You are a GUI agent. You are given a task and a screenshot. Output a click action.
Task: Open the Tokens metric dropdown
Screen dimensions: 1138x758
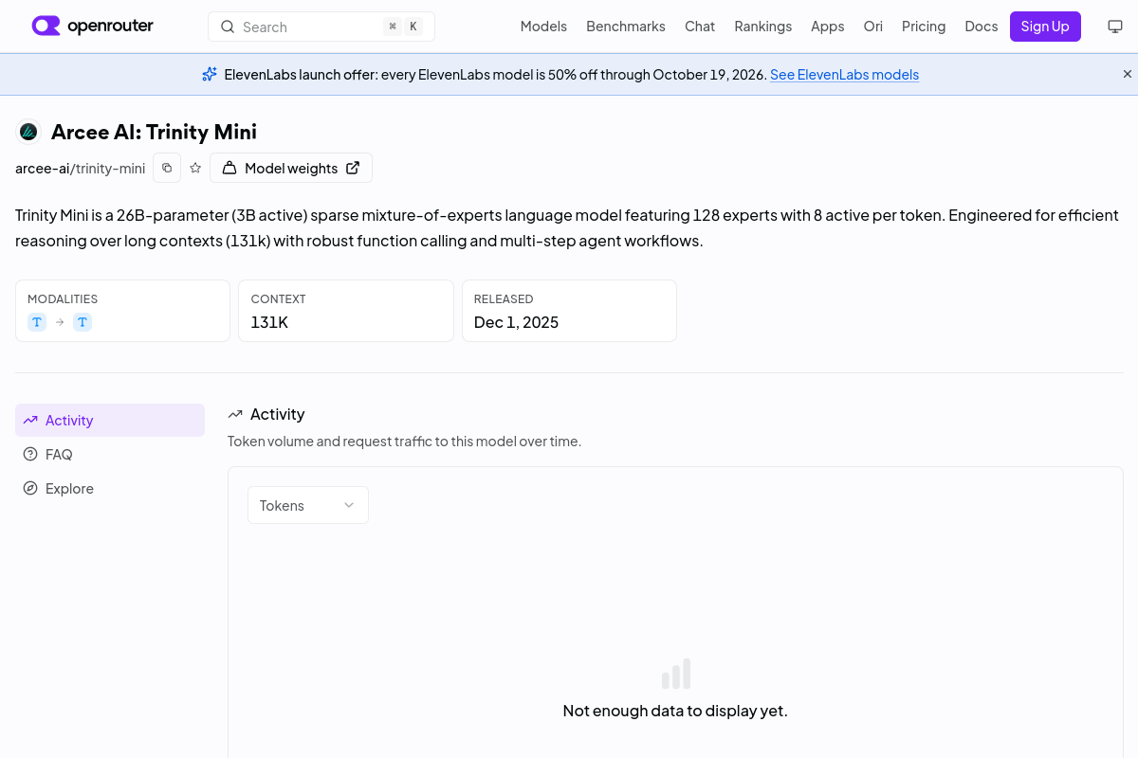pos(308,505)
